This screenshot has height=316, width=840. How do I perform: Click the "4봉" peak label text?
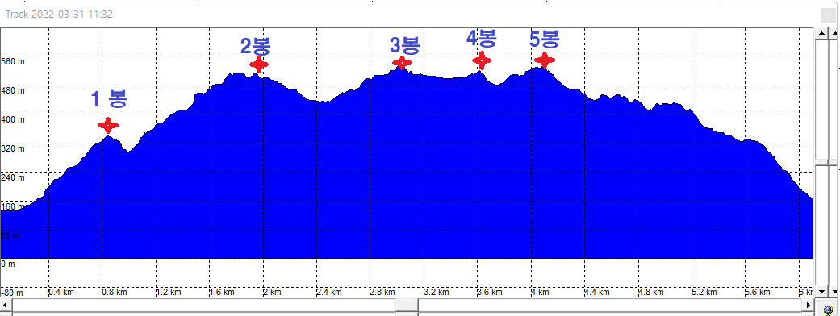pos(481,39)
